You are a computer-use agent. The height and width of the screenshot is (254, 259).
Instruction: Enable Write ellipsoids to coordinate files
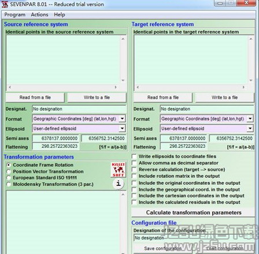point(134,156)
